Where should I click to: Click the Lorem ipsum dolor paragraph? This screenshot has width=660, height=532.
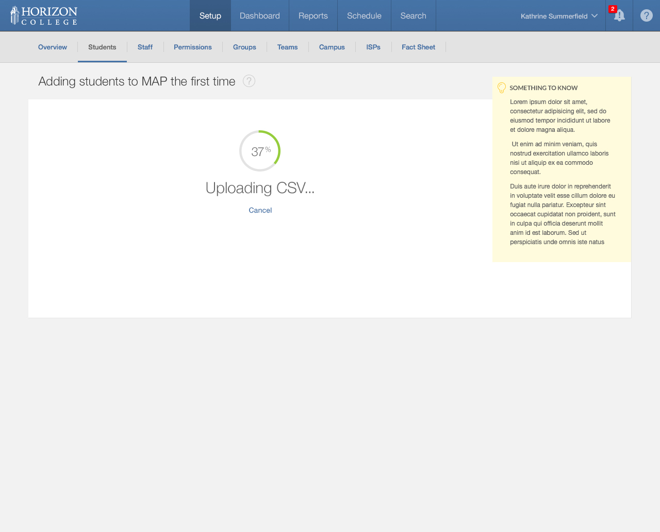[x=560, y=116]
